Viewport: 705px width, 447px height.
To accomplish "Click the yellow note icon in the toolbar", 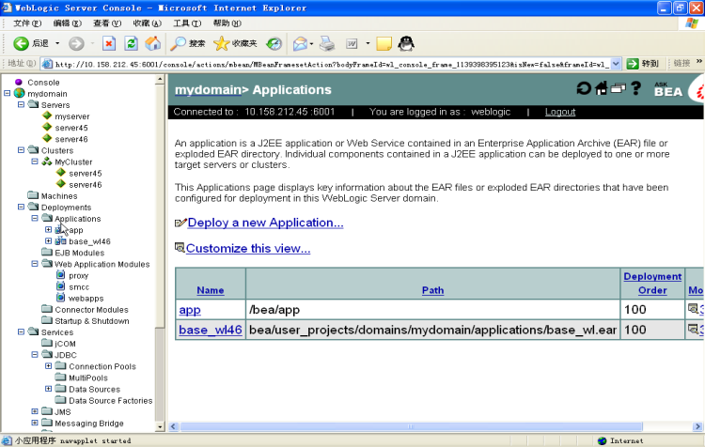I will point(384,43).
